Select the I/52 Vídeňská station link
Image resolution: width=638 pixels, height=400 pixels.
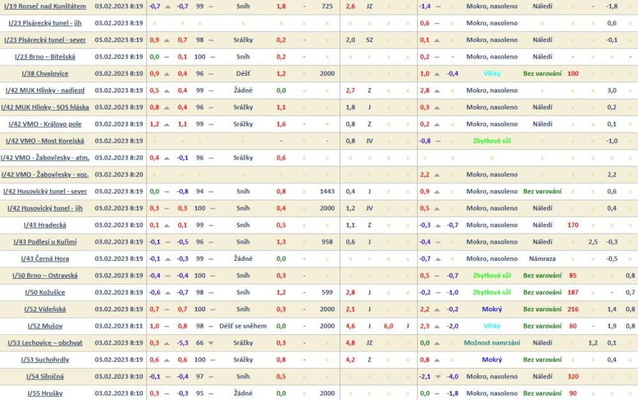(x=45, y=309)
